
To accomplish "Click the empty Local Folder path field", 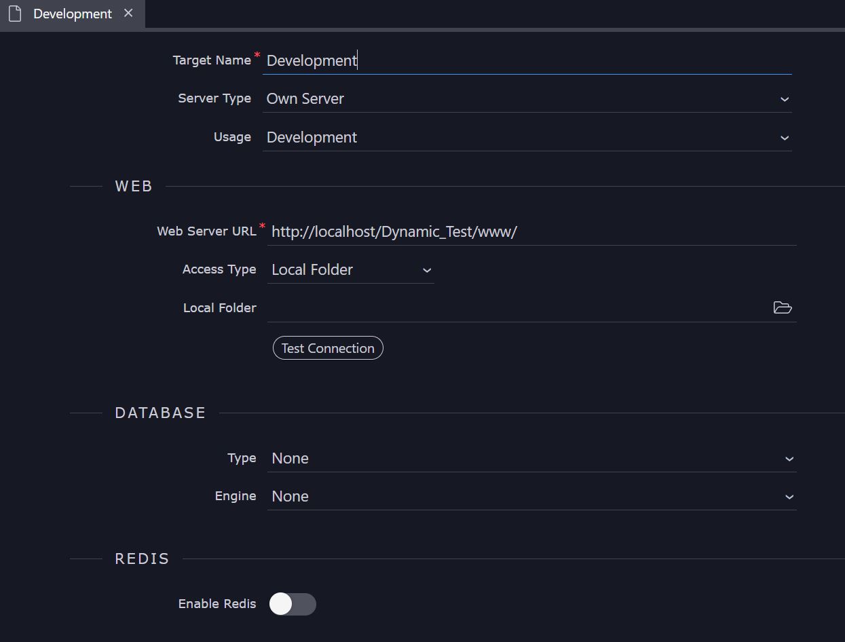I will 516,308.
